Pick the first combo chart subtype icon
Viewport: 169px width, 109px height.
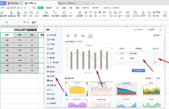67,36
